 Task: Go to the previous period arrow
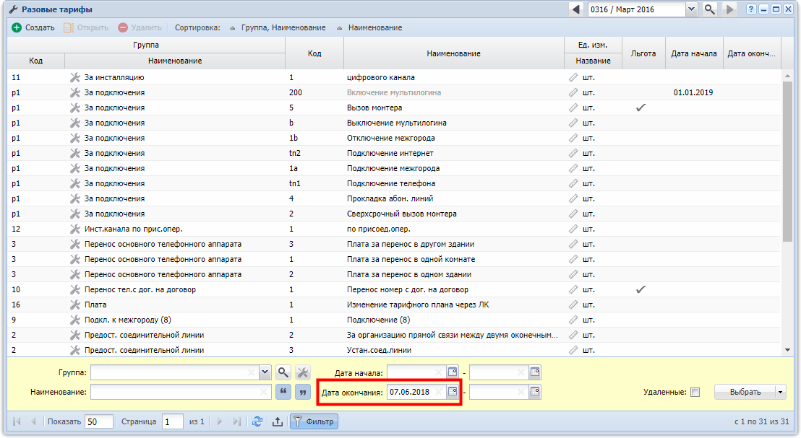click(x=576, y=9)
